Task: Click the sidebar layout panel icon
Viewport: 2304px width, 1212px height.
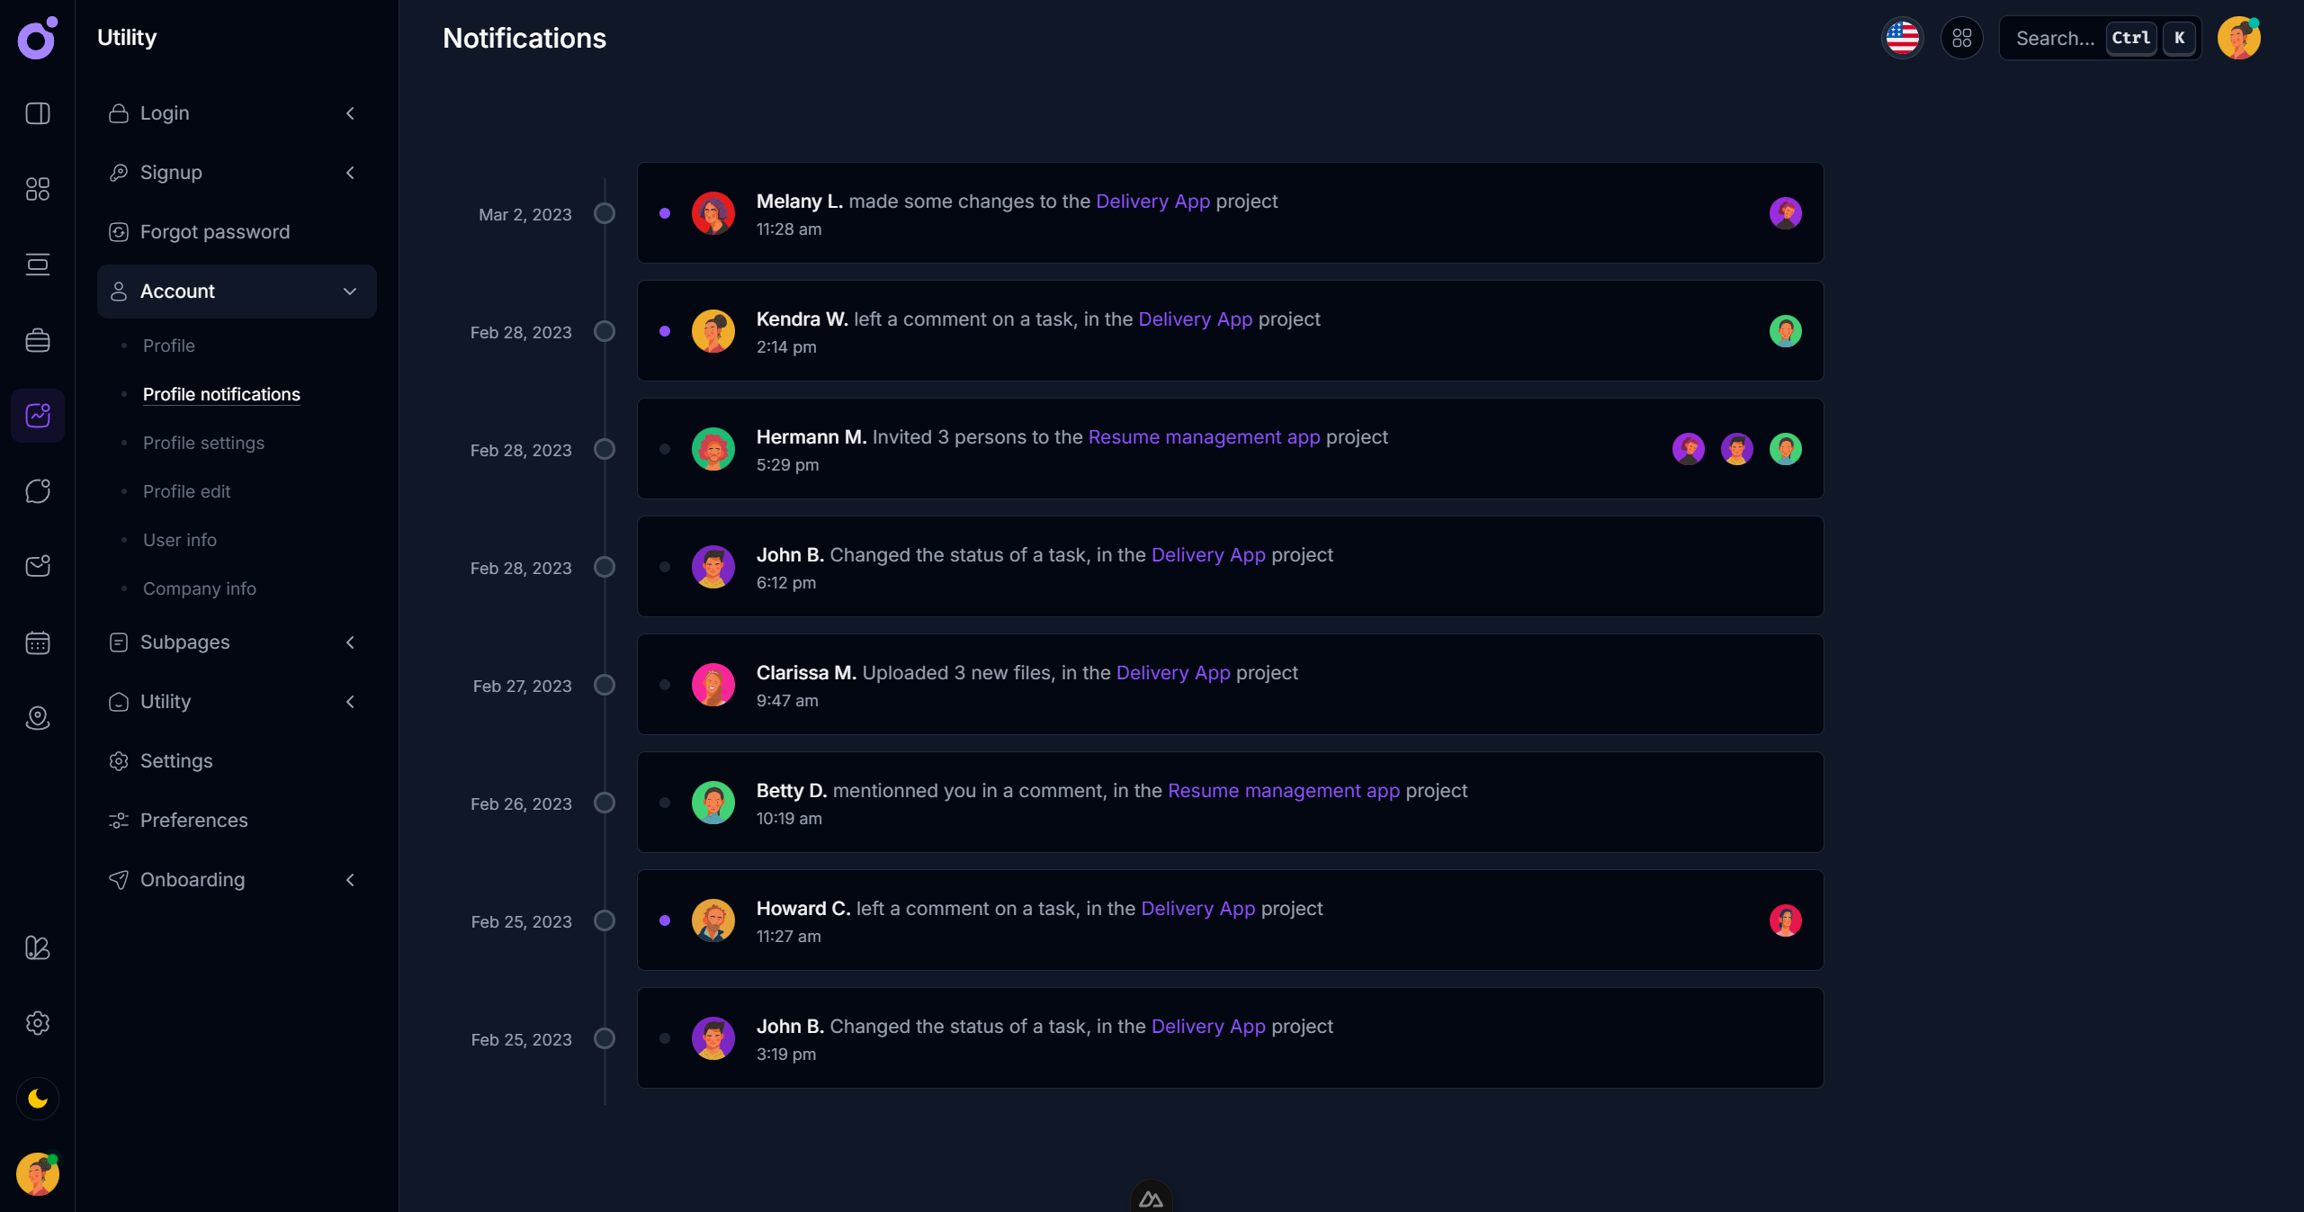Action: 38,113
